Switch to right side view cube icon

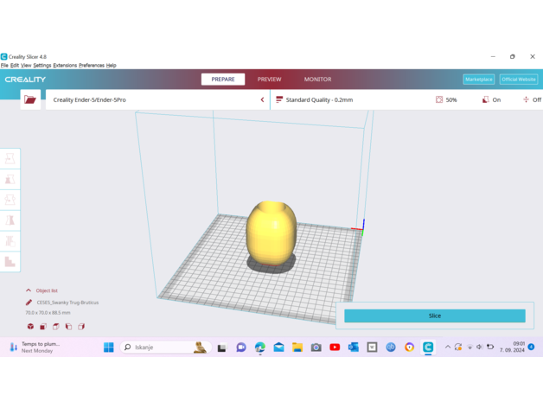(x=81, y=327)
